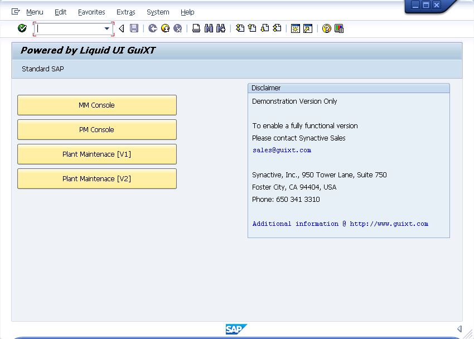This screenshot has width=474, height=339.
Task: Open Plant Maintenace [V1] button
Action: pyautogui.click(x=97, y=154)
